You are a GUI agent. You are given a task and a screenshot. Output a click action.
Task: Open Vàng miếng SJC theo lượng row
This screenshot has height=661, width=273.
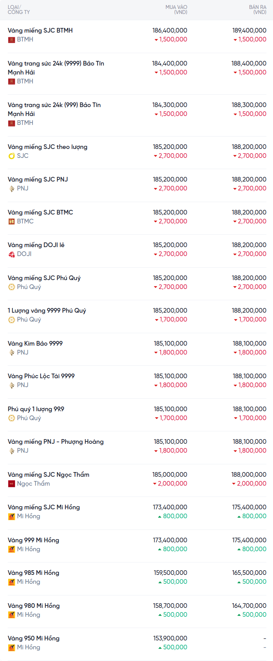tap(48, 147)
